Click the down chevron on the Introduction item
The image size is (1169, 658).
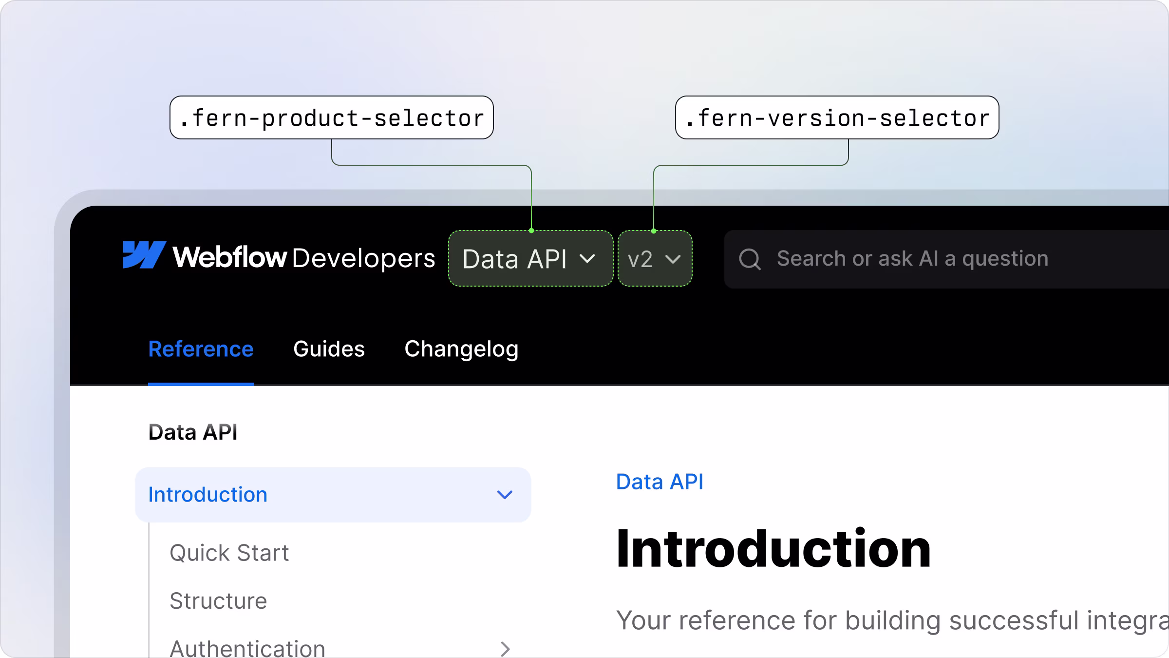pyautogui.click(x=504, y=494)
